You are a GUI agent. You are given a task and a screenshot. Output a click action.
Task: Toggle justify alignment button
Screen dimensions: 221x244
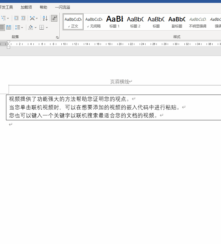pyautogui.click(x=2, y=27)
